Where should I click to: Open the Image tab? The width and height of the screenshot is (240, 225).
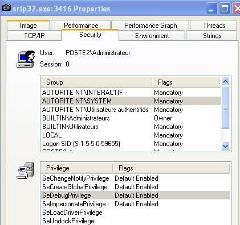[x=29, y=26]
